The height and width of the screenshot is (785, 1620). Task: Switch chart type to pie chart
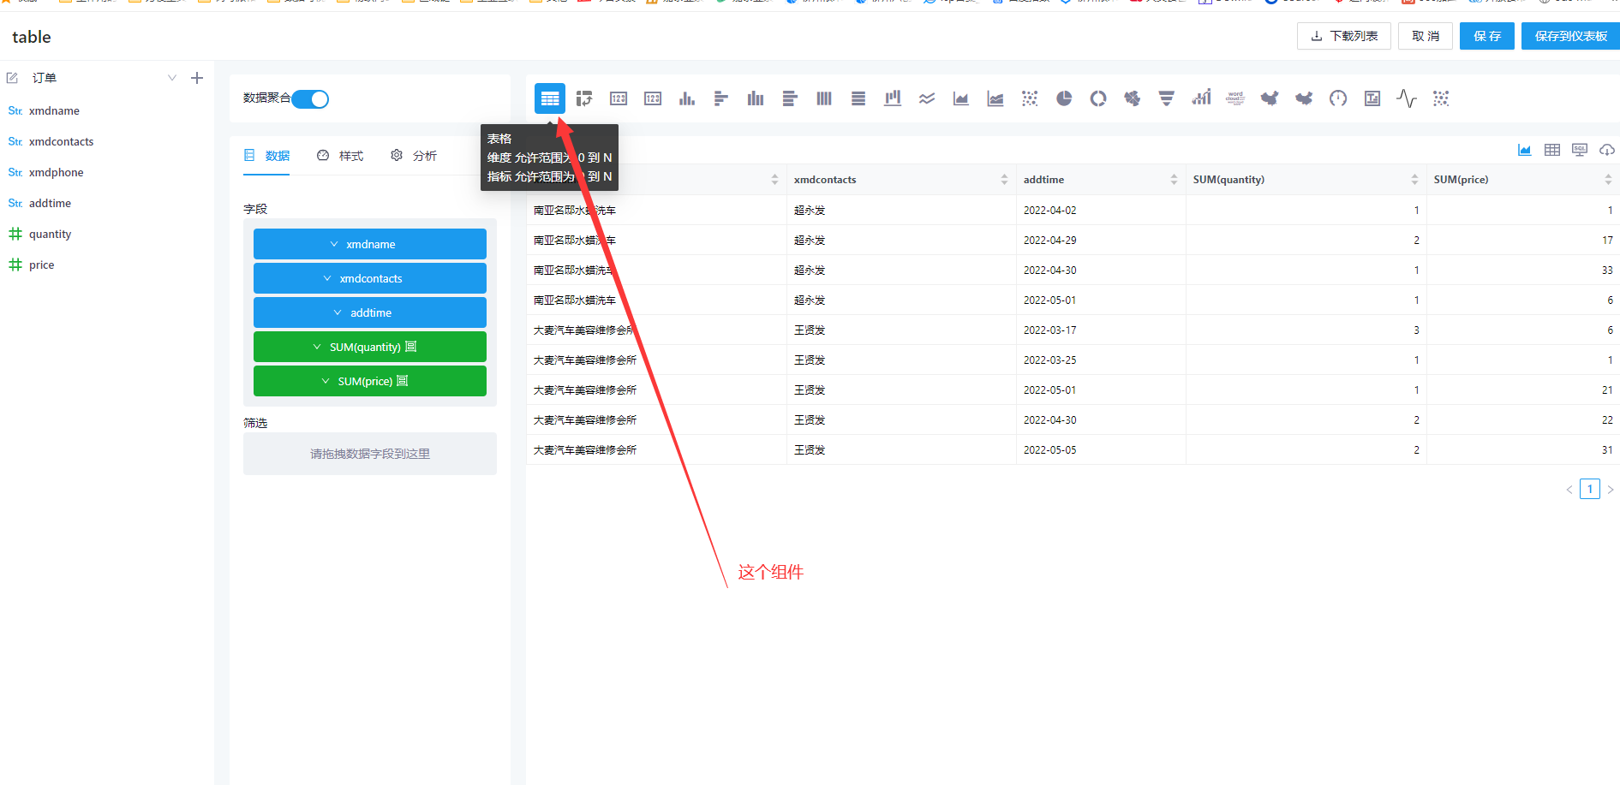pos(1064,98)
